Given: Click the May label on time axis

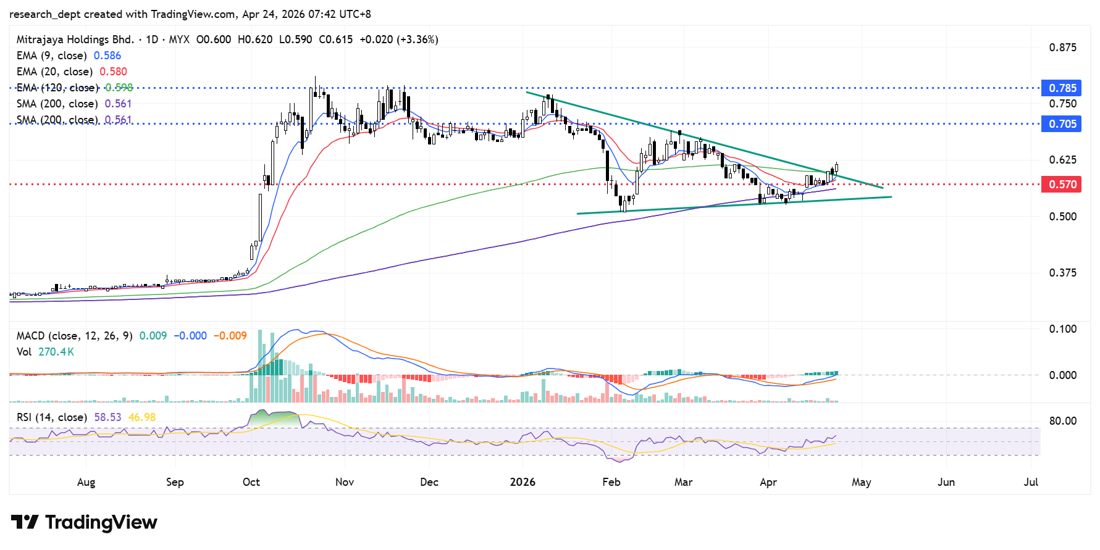Looking at the screenshot, I should click(x=861, y=482).
